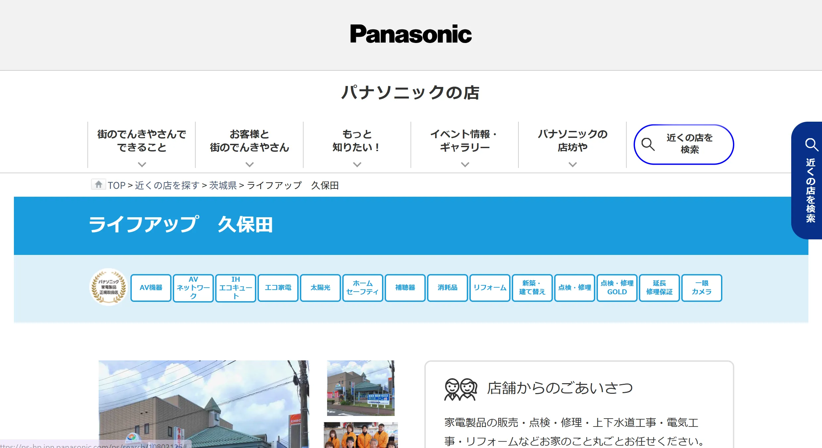Expand chevron under イベント情報・ギャラリー
Viewport: 822px width, 448px height.
(x=465, y=164)
